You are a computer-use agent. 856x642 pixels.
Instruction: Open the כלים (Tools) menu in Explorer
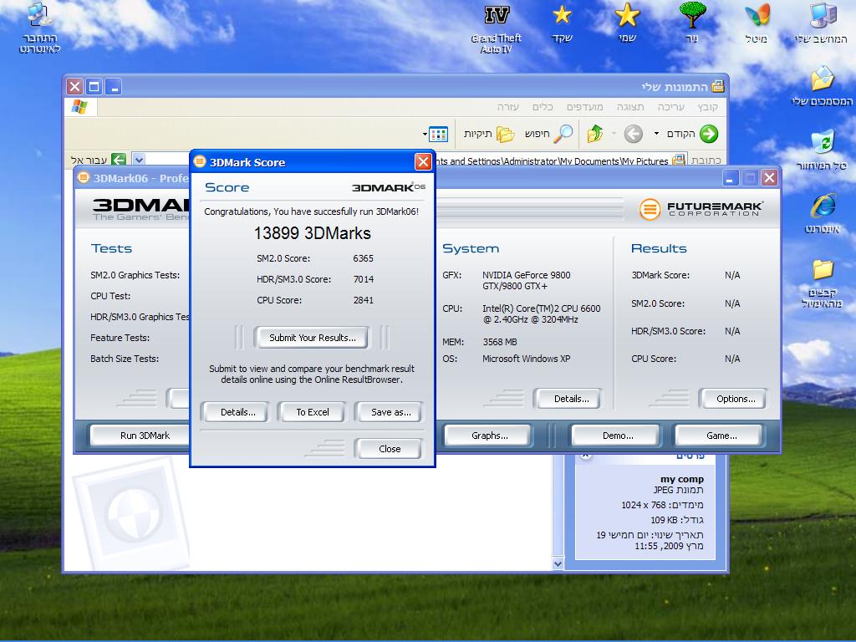[543, 107]
